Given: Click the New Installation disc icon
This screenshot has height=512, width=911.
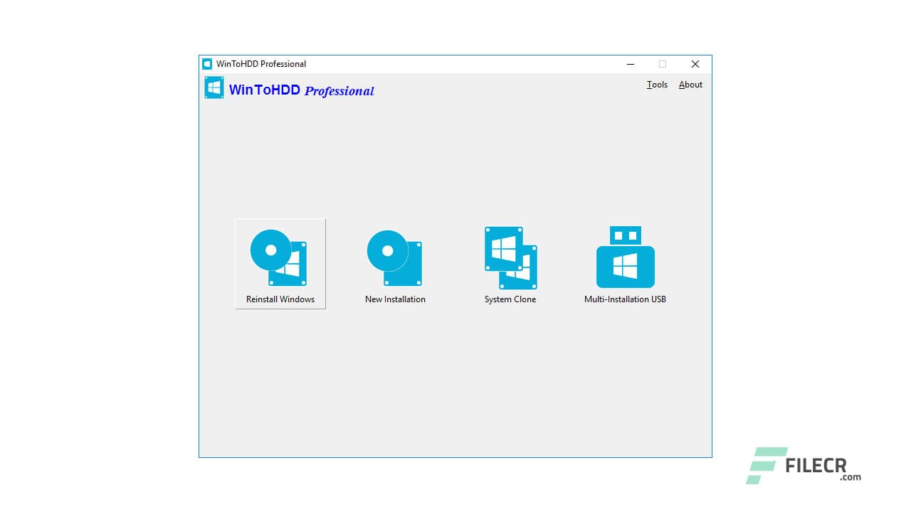Looking at the screenshot, I should pos(394,257).
